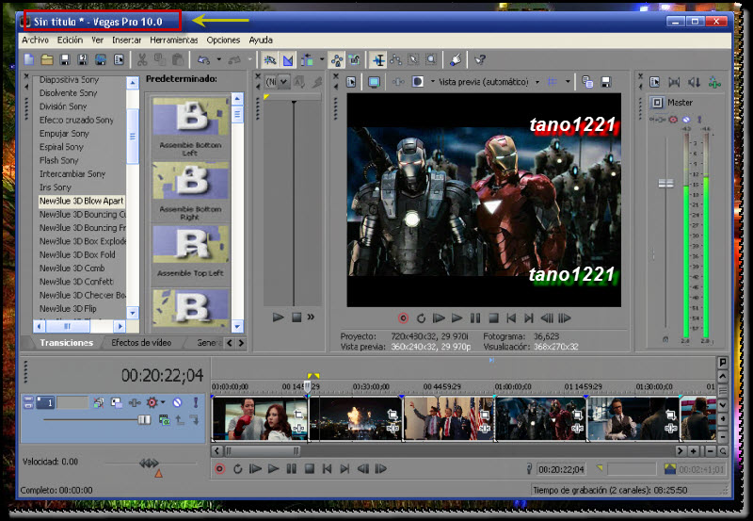This screenshot has width=753, height=521.
Task: Open the Auto ripple mode dropdown arrow
Action: click(321, 59)
